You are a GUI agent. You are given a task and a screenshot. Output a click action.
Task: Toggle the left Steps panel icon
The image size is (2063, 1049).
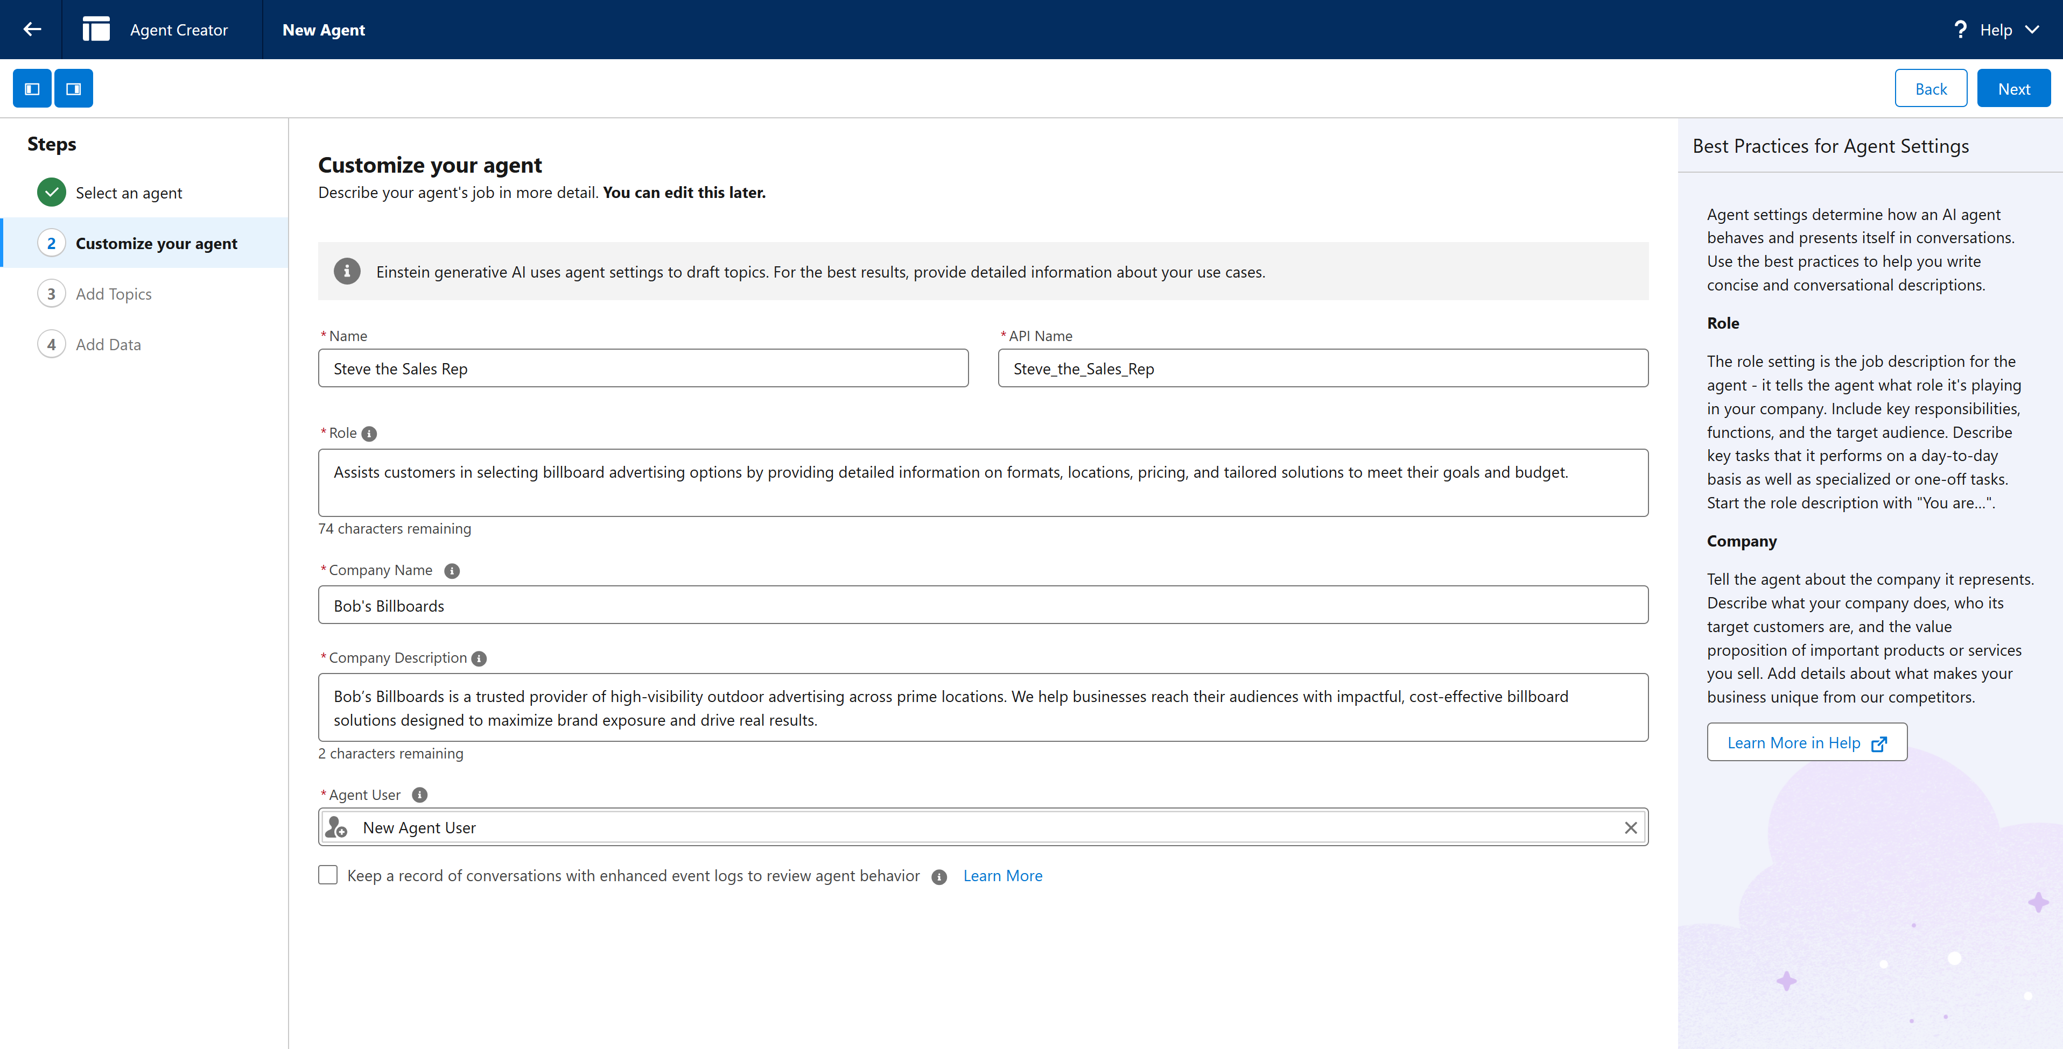(x=32, y=89)
